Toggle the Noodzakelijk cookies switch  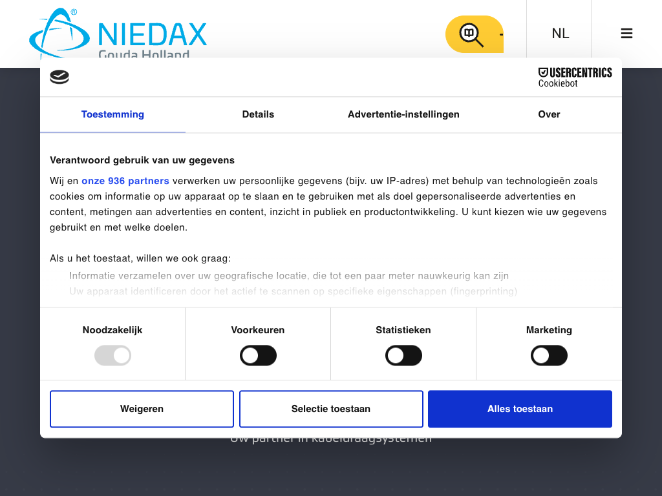pos(112,356)
